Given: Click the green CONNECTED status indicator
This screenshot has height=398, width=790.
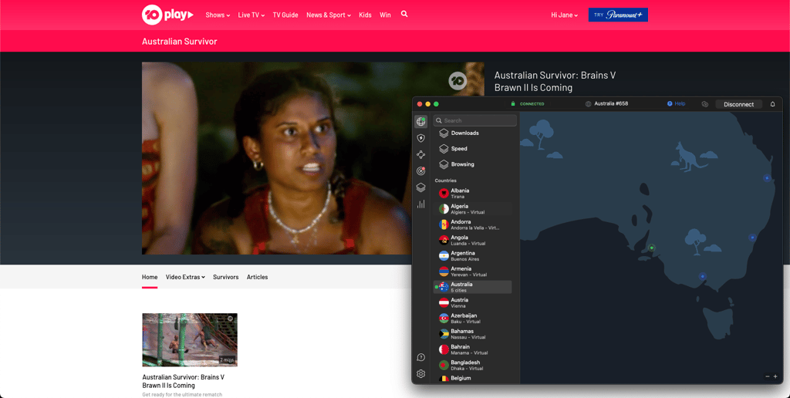Looking at the screenshot, I should [x=528, y=104].
